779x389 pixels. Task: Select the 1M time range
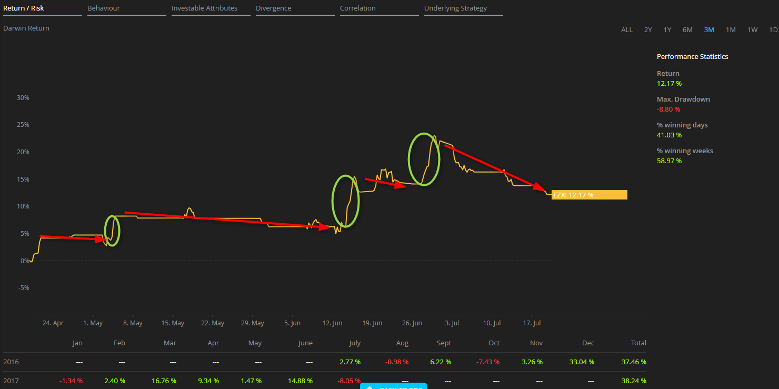point(731,29)
